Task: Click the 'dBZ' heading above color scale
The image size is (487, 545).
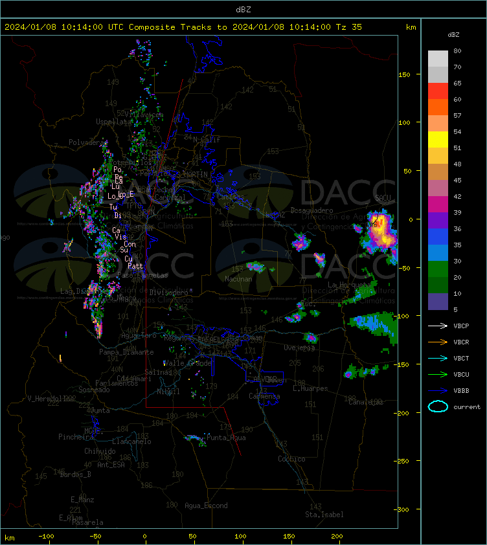Action: click(453, 35)
